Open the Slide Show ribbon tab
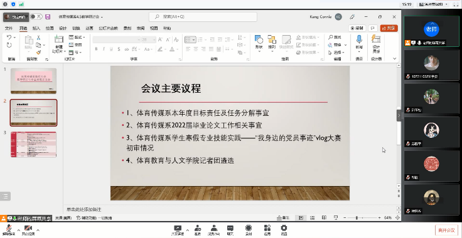This screenshot has height=238, width=462. 108,28
